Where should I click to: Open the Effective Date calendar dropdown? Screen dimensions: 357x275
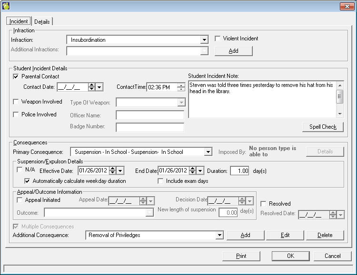pos(120,171)
